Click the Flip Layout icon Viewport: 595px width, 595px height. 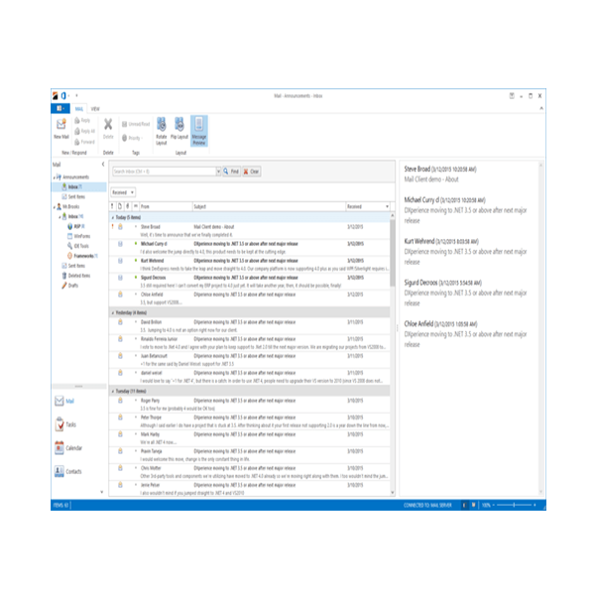179,124
